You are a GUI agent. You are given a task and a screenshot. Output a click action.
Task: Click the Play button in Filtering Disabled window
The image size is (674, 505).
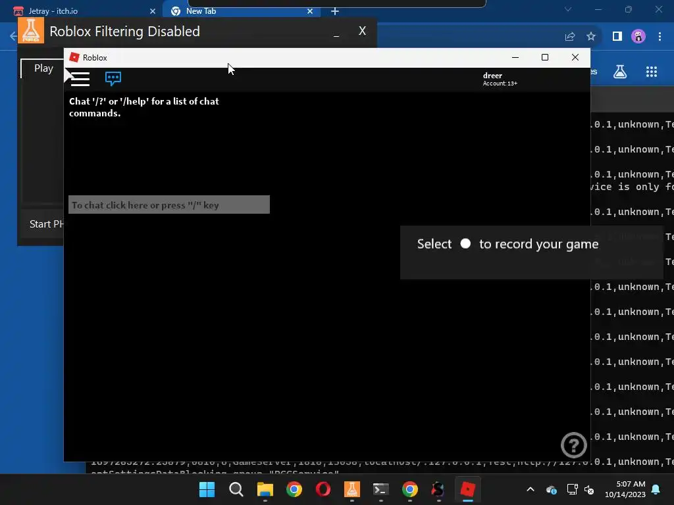(x=43, y=68)
